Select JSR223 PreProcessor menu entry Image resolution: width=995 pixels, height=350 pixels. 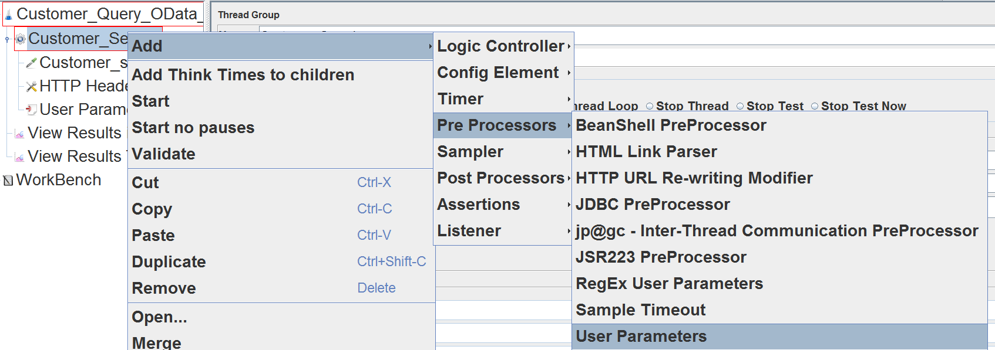661,257
